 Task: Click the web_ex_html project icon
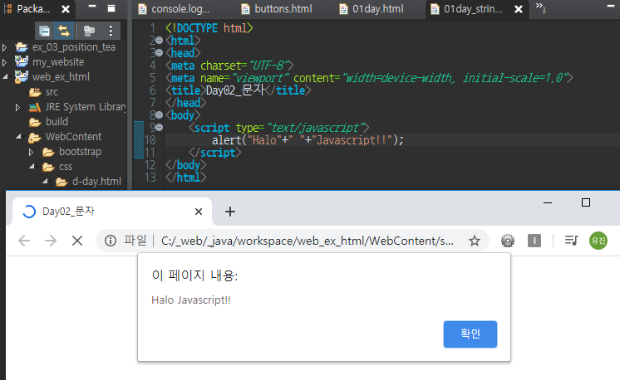point(22,76)
